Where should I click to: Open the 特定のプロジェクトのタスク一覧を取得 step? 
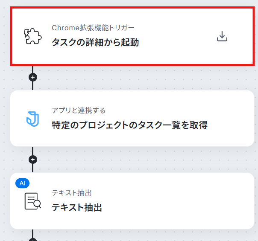pyautogui.click(x=129, y=125)
